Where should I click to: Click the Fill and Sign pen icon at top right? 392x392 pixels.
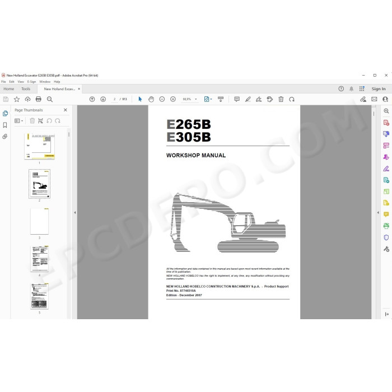(x=363, y=99)
